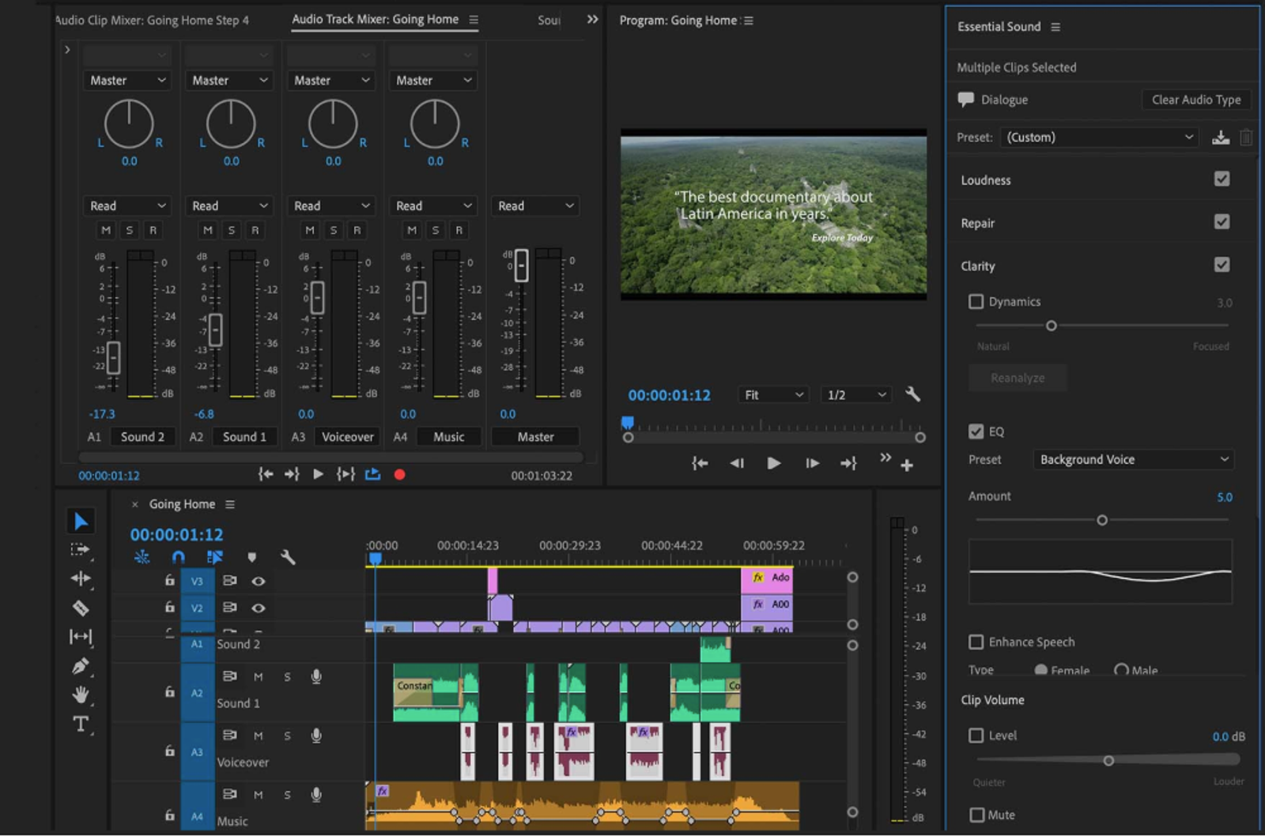Open timeline display settings wrench

288,557
